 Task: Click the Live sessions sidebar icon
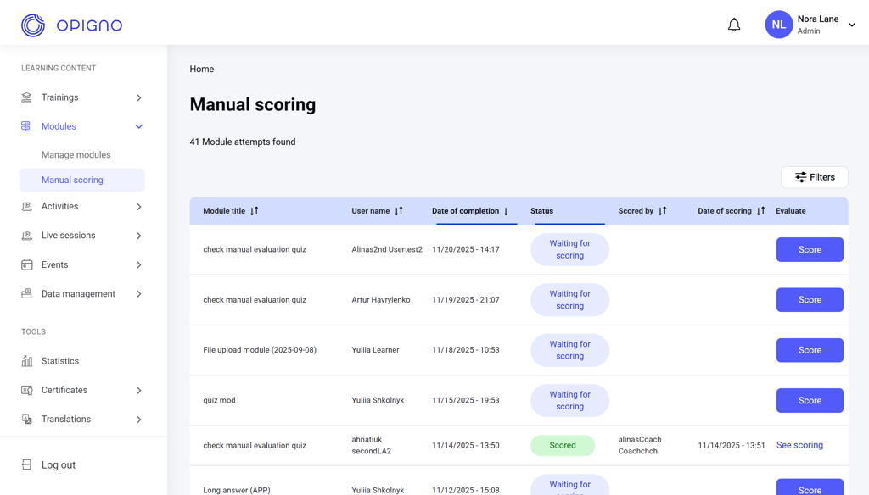coord(26,236)
